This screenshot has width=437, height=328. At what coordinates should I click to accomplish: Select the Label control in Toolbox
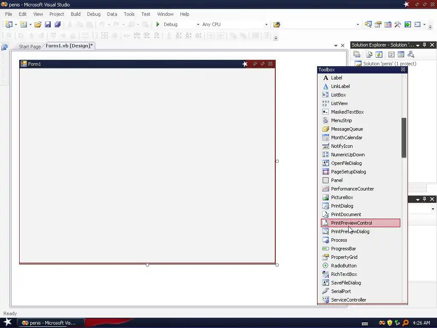click(x=361, y=78)
